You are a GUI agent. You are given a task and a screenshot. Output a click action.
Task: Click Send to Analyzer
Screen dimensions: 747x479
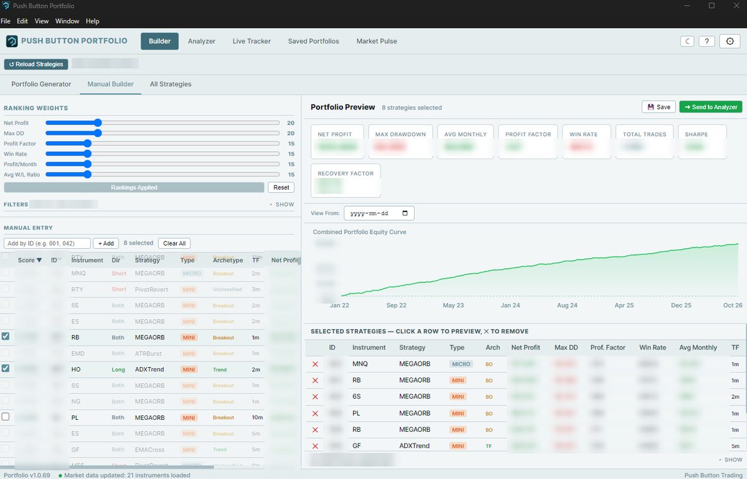(711, 107)
